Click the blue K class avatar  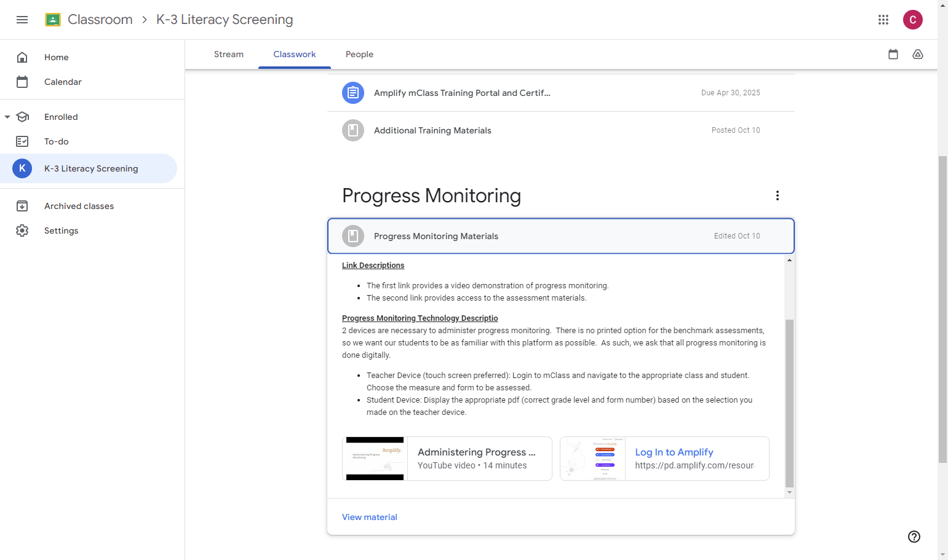tap(22, 168)
